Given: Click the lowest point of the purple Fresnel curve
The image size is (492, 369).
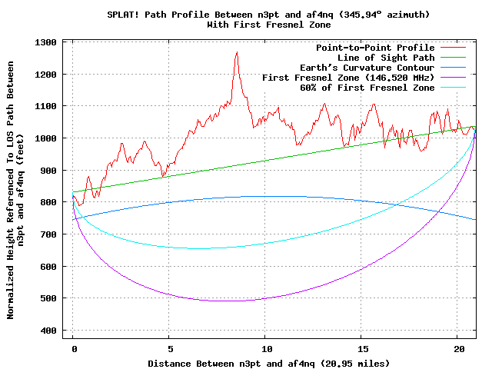Looking at the screenshot, I should pos(231,301).
